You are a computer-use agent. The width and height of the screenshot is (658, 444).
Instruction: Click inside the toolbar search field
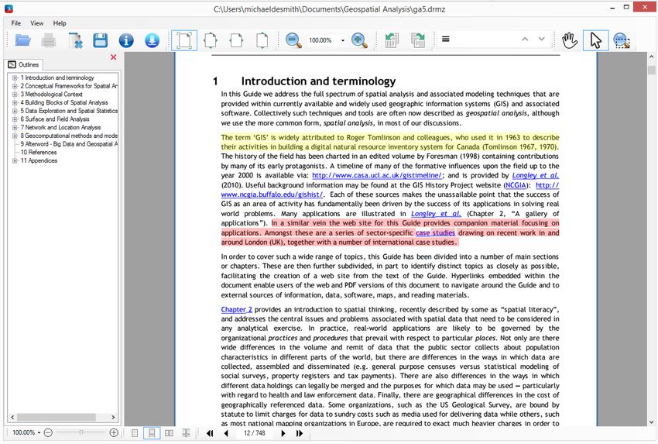(485, 39)
